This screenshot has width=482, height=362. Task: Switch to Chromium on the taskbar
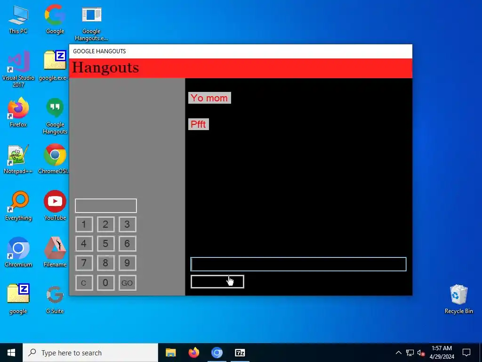tap(217, 353)
